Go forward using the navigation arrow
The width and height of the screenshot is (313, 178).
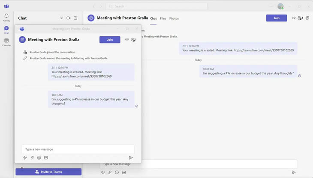tap(101, 6)
